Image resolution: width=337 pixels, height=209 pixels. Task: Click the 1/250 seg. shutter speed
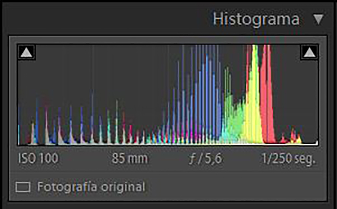(288, 159)
